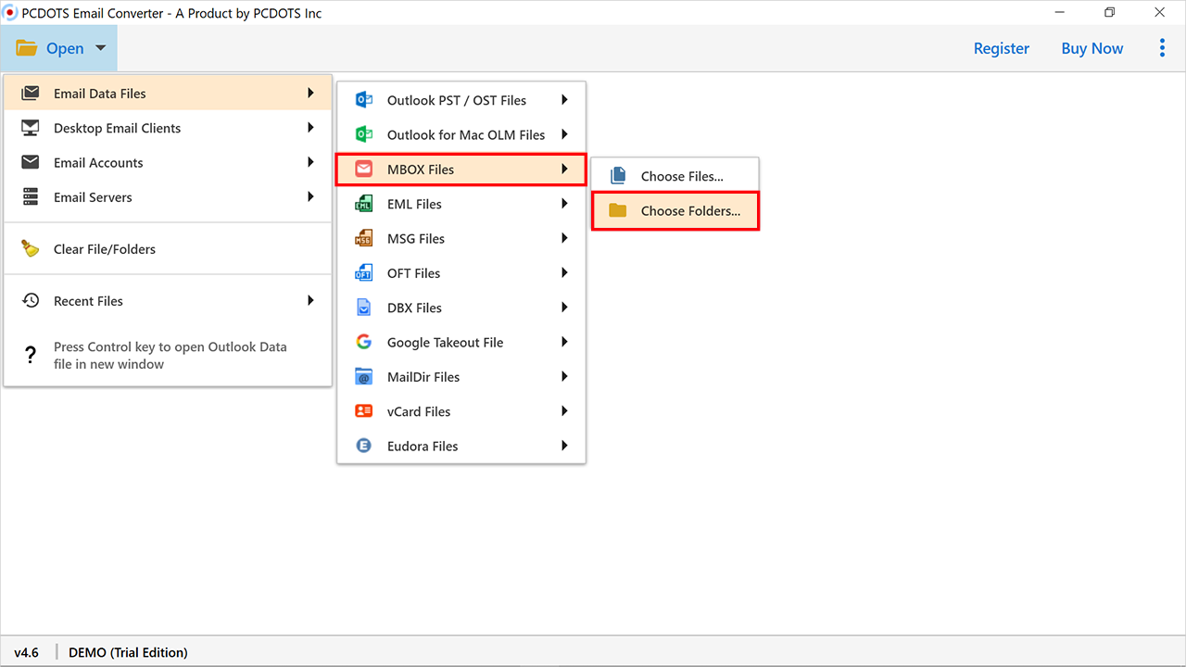Screen dimensions: 1186x667
Task: Click the Google Takeout G icon
Action: click(364, 342)
